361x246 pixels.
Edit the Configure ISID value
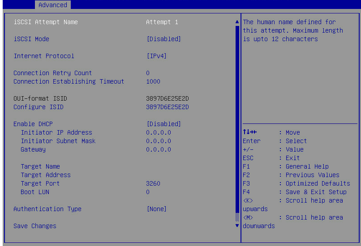[168, 107]
